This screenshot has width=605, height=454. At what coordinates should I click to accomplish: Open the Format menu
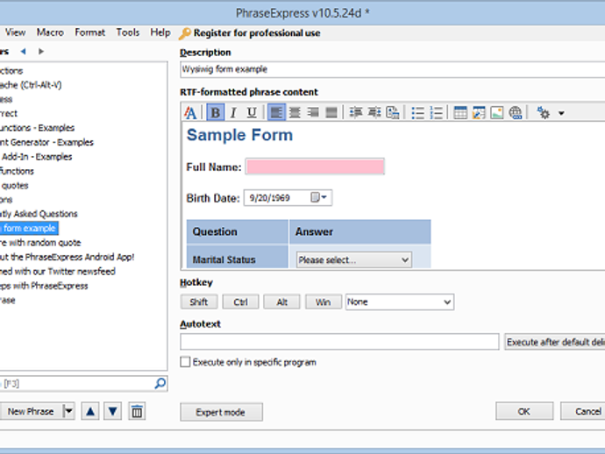tap(90, 32)
